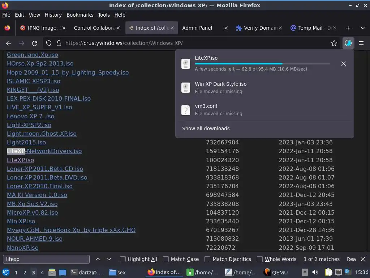Toggle the downloads panel button
This screenshot has width=370, height=278.
348,43
